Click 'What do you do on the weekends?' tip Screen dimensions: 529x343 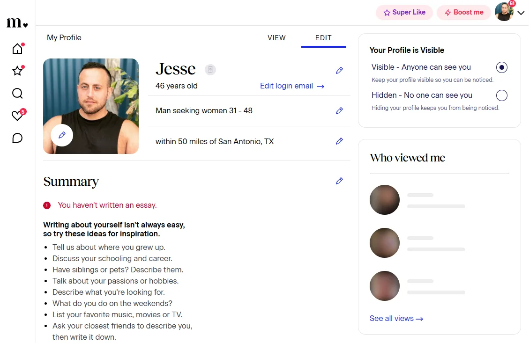pos(112,304)
